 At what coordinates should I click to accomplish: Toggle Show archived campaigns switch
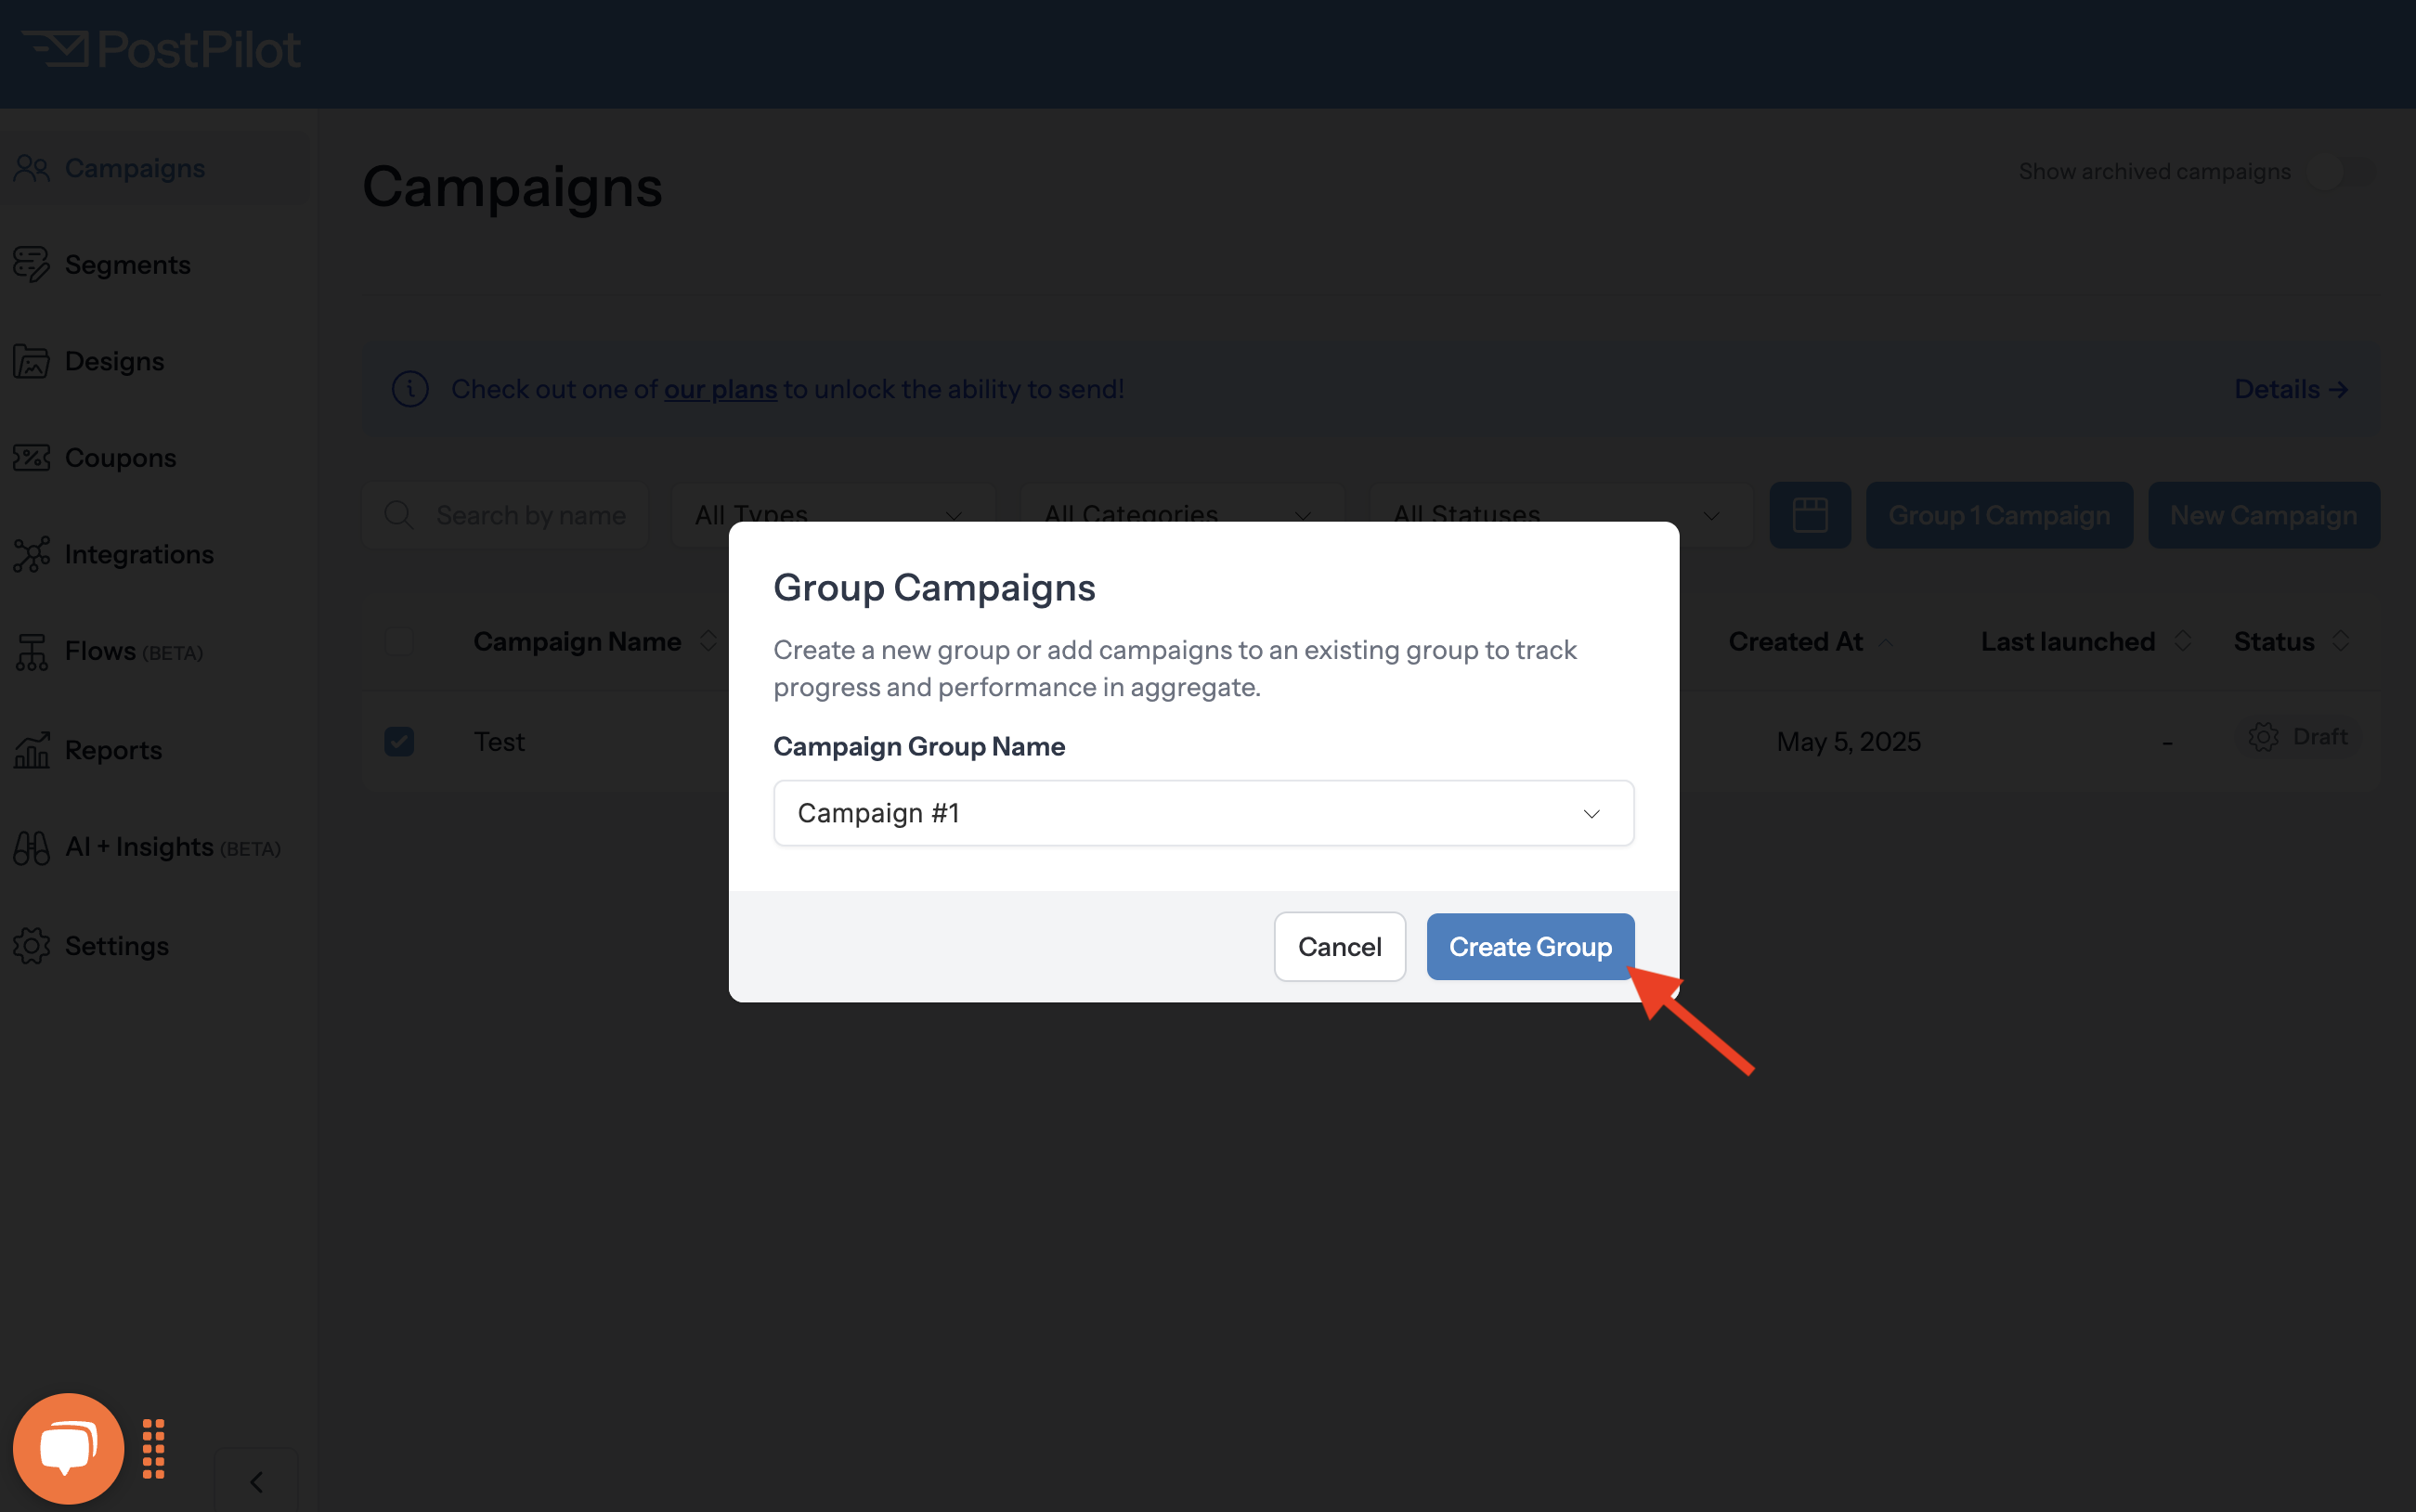2342,172
